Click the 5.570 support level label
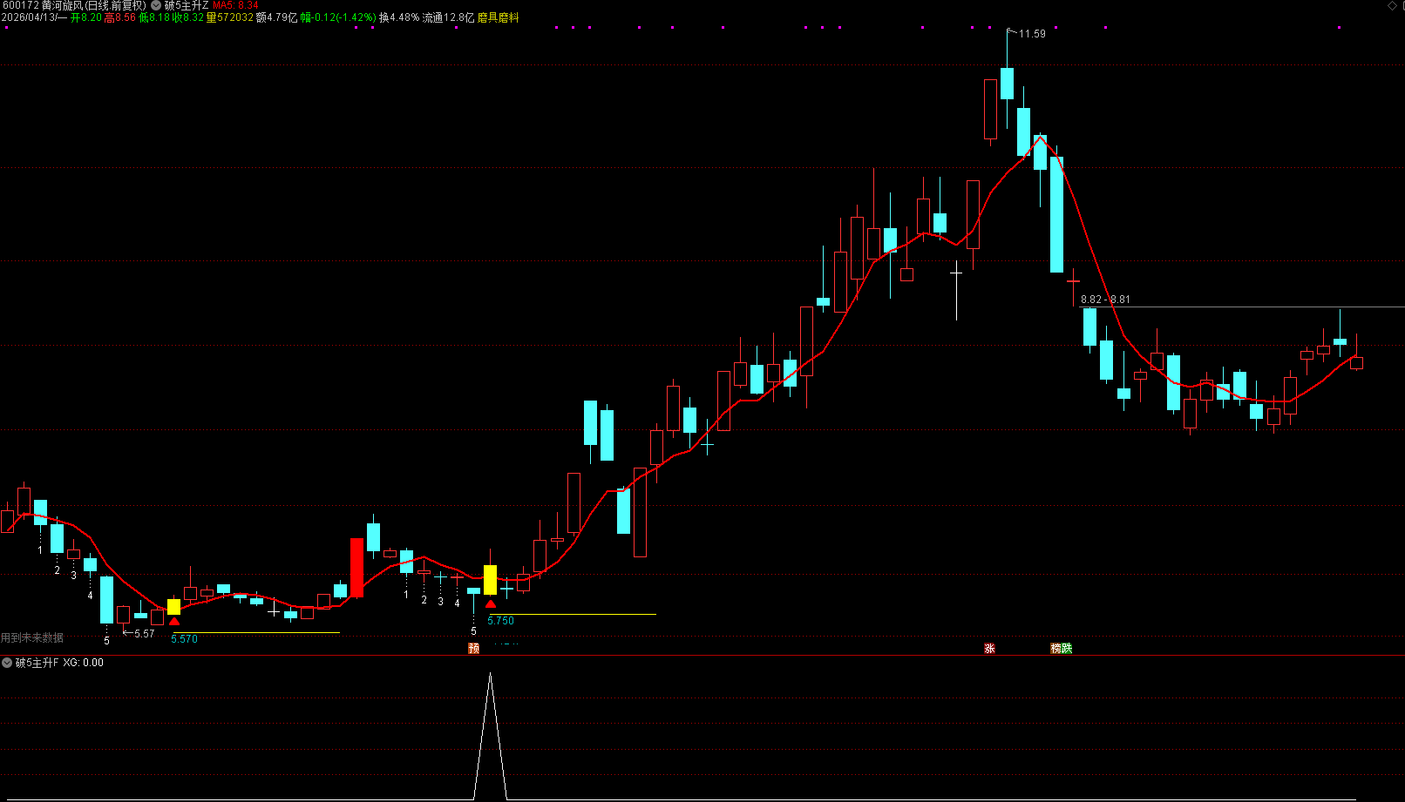 point(184,639)
